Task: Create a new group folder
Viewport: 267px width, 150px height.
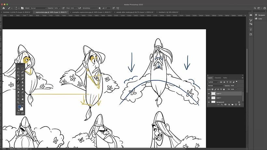Action: (232, 104)
